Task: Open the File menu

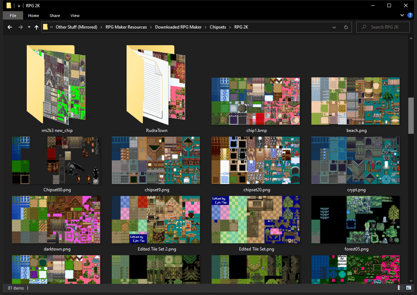Action: coord(13,16)
